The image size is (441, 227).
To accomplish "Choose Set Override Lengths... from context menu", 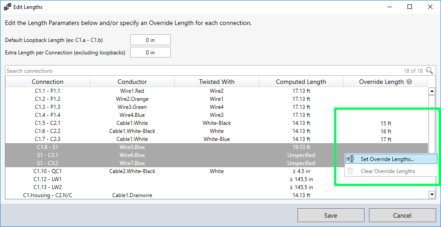I will coord(391,159).
